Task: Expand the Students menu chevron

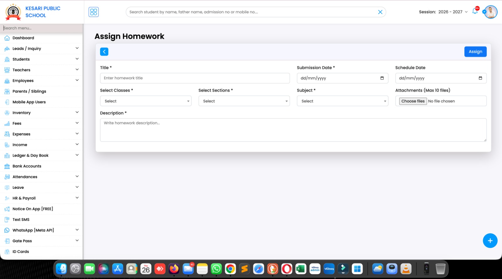Action: pyautogui.click(x=77, y=59)
